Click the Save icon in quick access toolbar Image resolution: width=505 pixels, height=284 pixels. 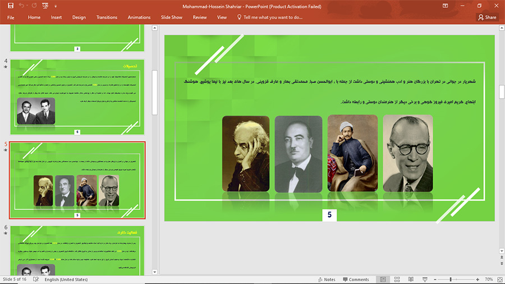coord(11,6)
